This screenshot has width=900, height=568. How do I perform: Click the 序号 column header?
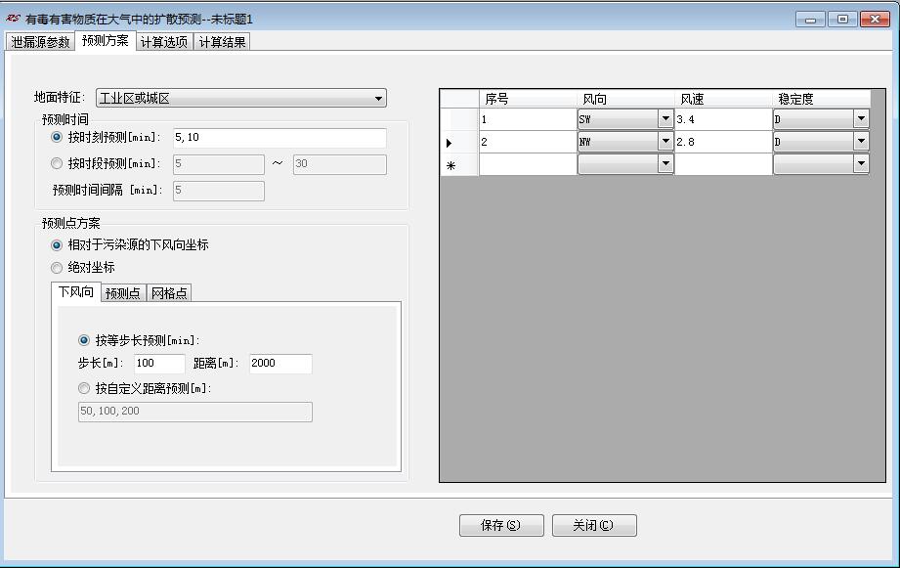point(528,99)
